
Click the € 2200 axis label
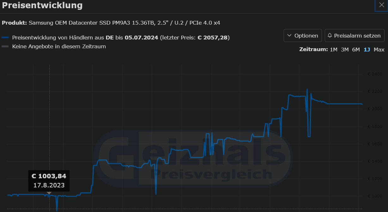[375, 91]
